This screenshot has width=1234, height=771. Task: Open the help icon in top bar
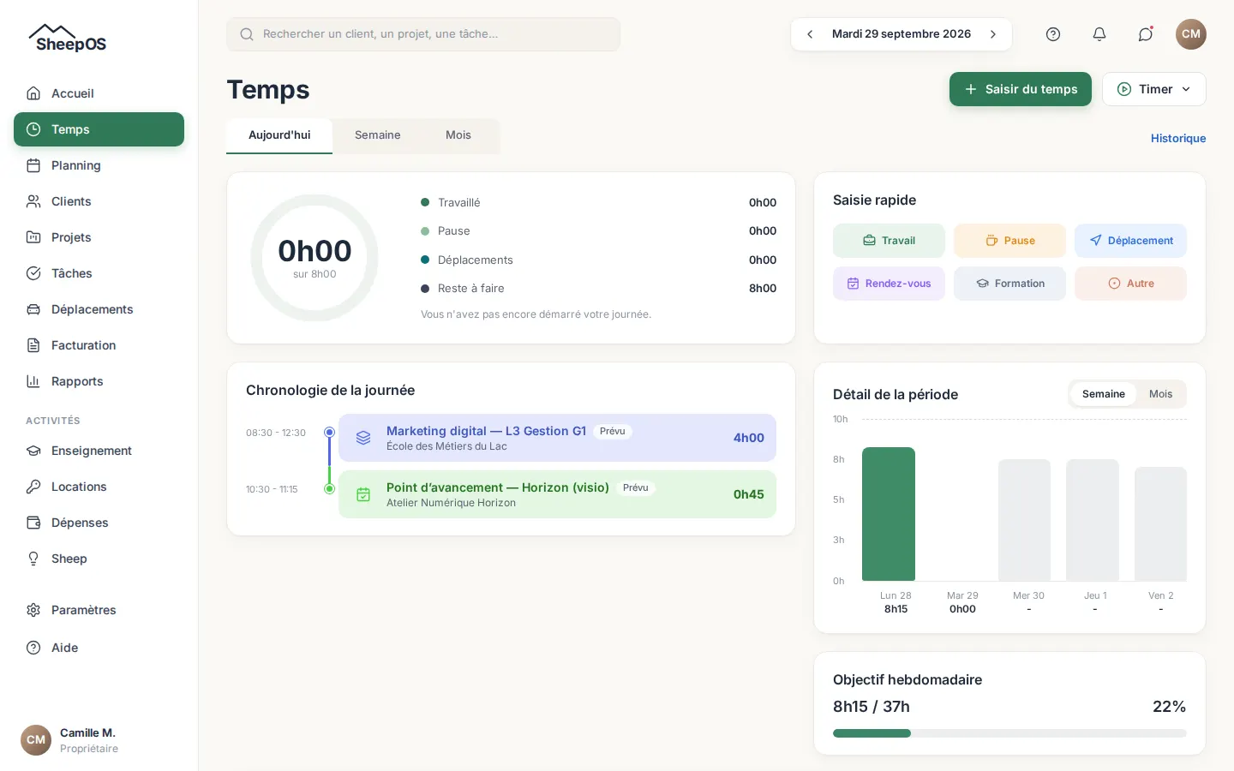pyautogui.click(x=1053, y=34)
